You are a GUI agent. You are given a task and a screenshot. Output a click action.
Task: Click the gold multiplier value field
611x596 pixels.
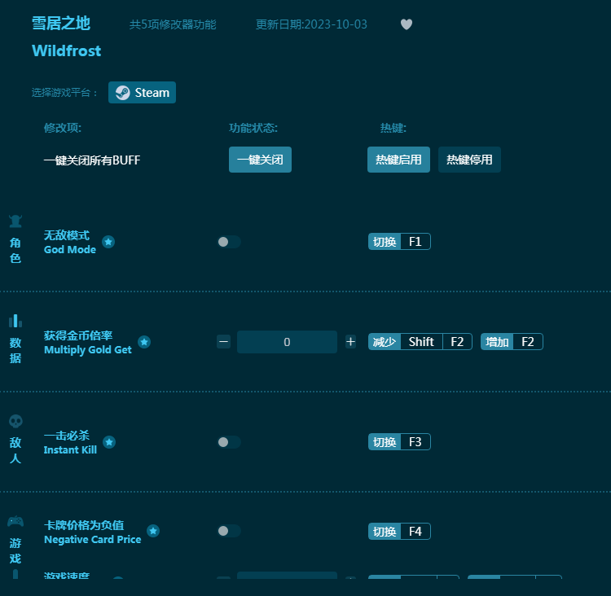click(x=287, y=342)
